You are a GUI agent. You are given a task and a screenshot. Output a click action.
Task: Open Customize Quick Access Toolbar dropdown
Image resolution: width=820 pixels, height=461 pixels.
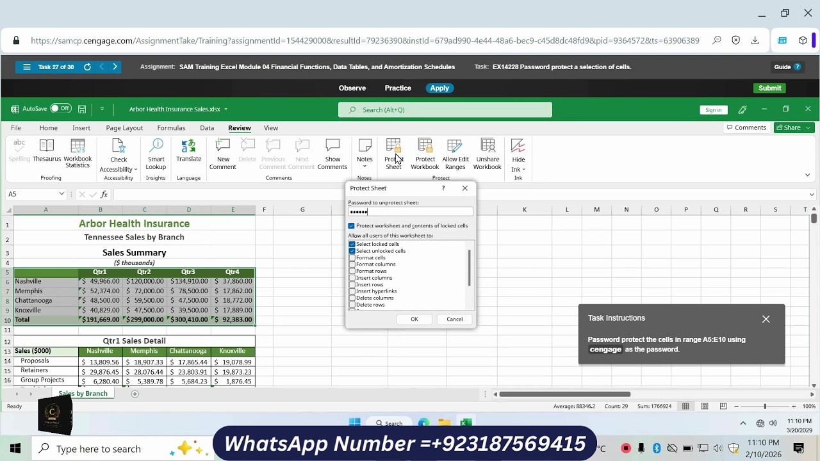102,109
